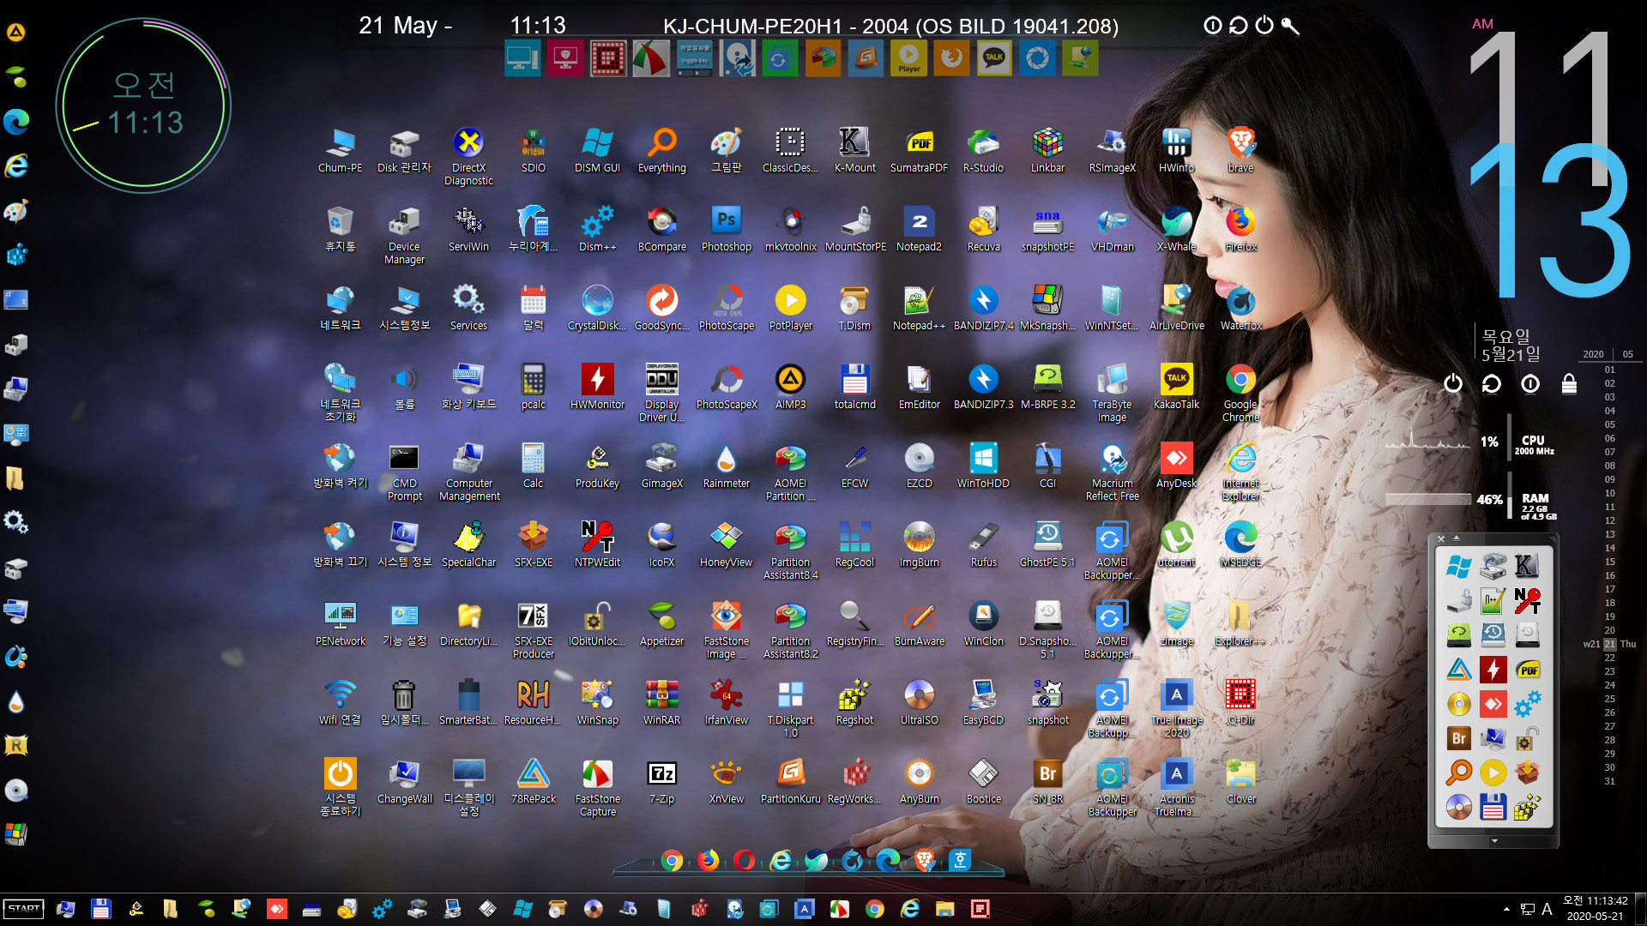
Task: Click input language indicator A in tray
Action: (x=1547, y=909)
